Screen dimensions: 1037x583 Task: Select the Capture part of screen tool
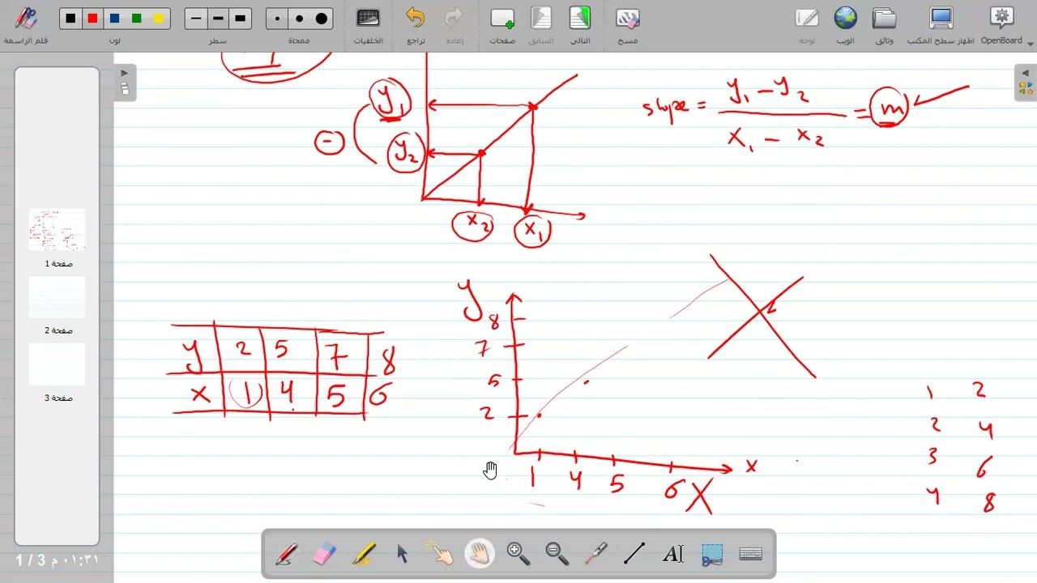(x=712, y=554)
